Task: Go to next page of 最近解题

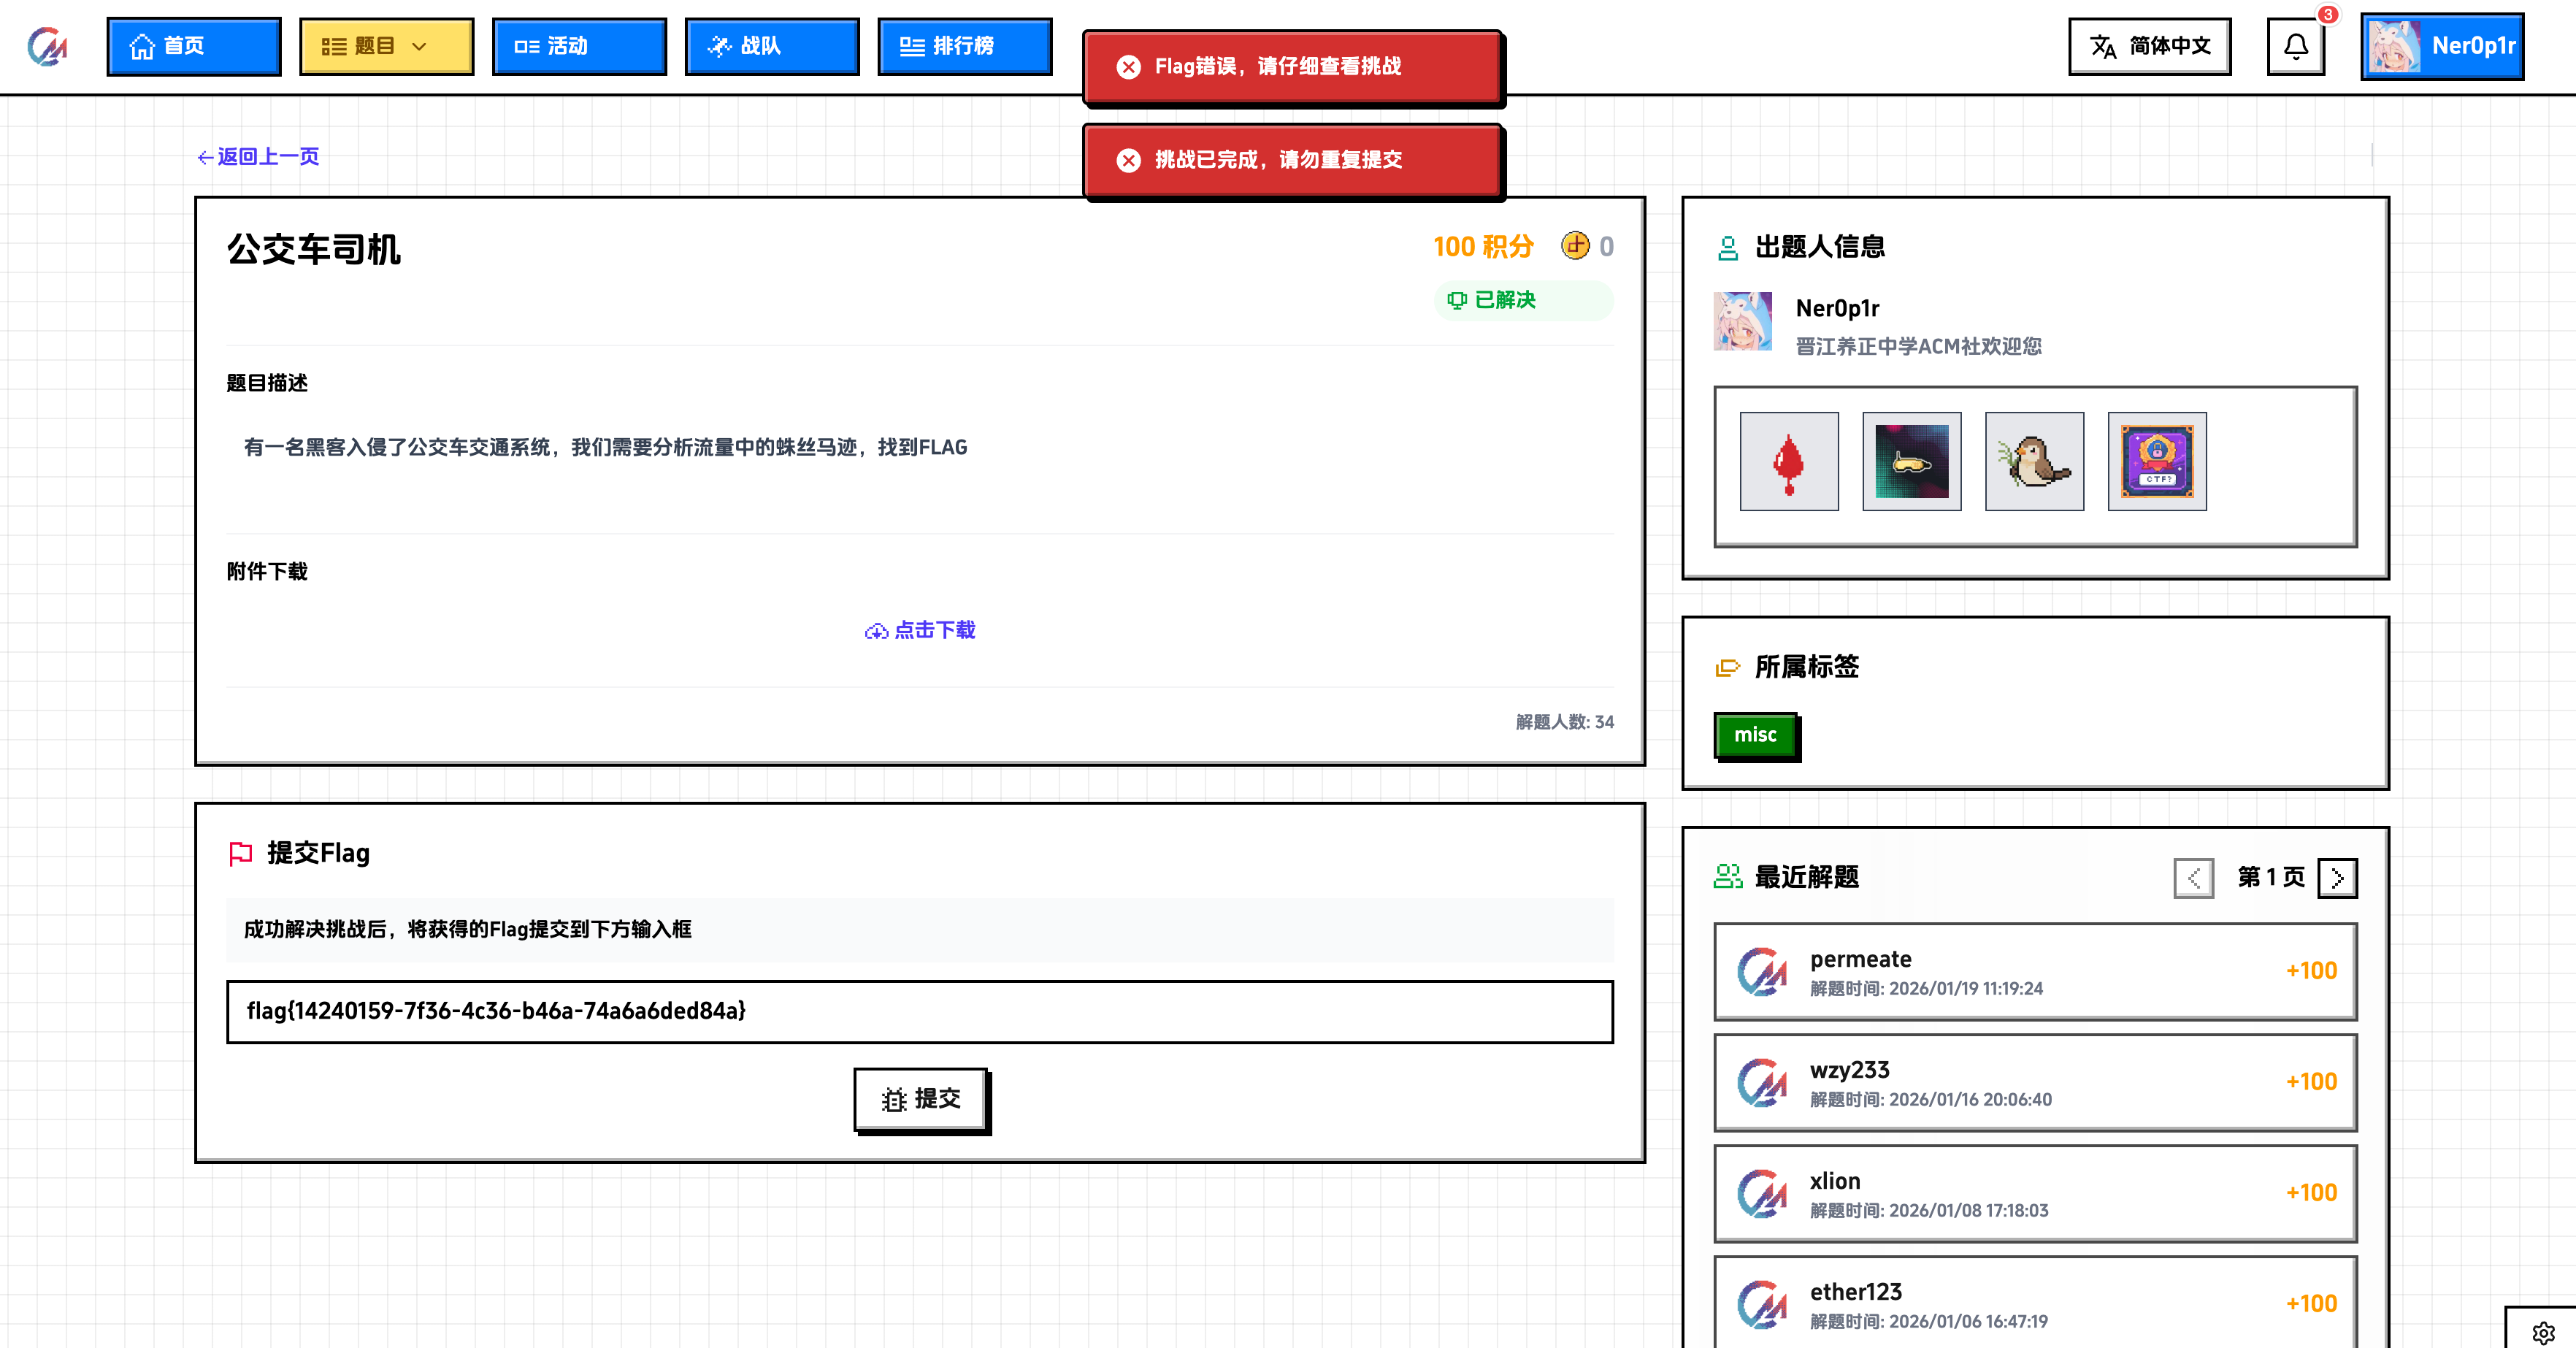Action: tap(2337, 878)
